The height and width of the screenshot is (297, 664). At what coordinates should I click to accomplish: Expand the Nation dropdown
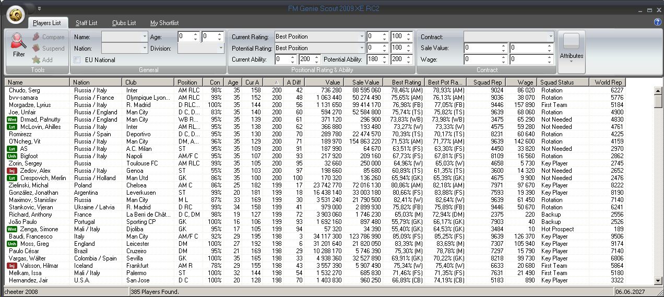[x=145, y=48]
